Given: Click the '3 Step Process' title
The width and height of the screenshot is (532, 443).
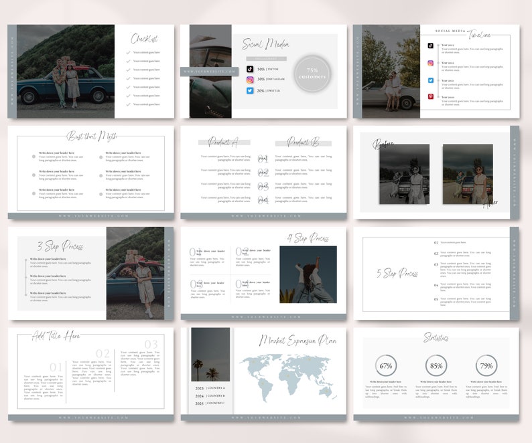Looking at the screenshot, I should click(x=60, y=246).
